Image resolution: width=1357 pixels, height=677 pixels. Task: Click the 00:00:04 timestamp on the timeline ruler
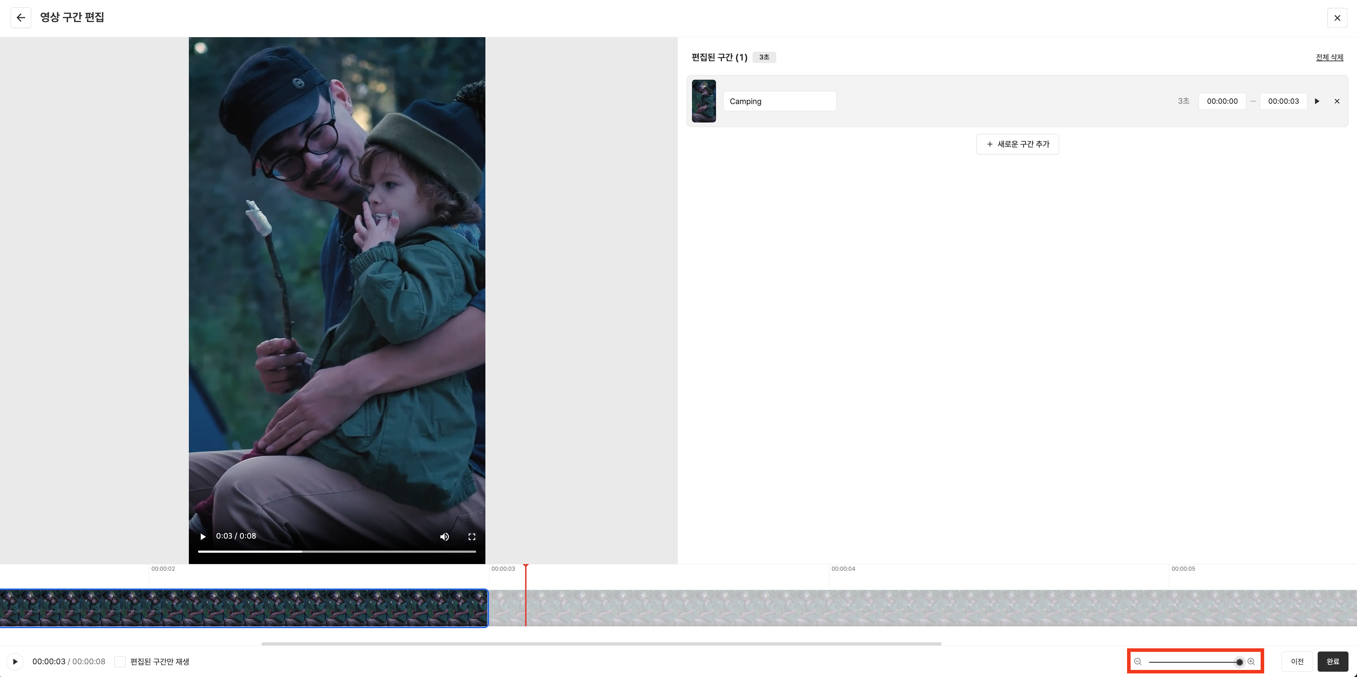843,569
